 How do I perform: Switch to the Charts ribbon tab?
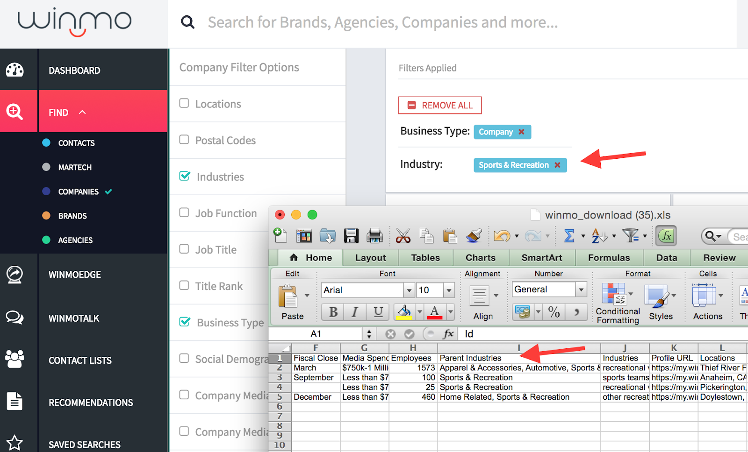pyautogui.click(x=481, y=258)
